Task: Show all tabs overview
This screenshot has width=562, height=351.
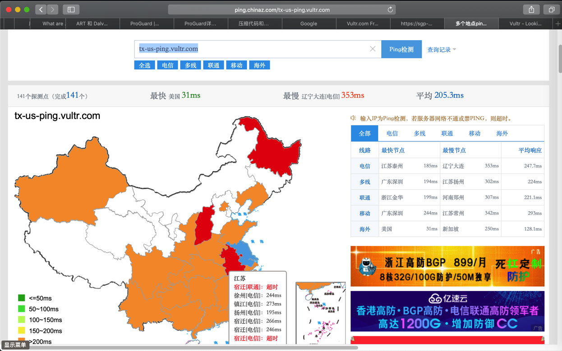Action: [551, 9]
